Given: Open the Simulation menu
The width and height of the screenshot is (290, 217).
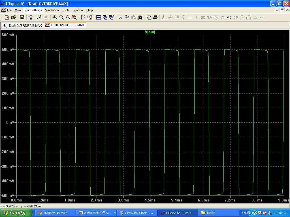Looking at the screenshot, I should pyautogui.click(x=52, y=10).
